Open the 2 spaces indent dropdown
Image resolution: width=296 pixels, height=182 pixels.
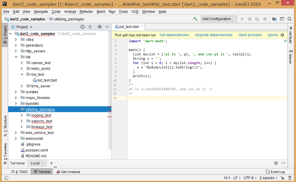[x=269, y=178]
